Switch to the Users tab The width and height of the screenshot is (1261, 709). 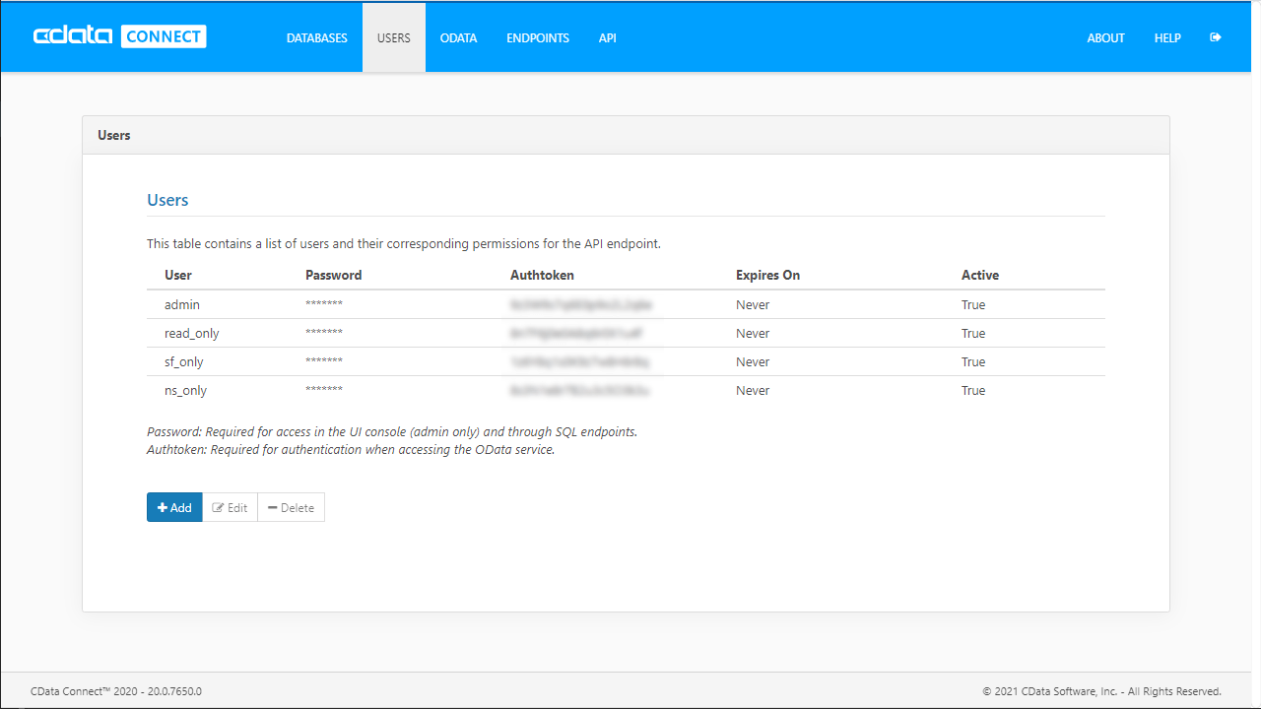pyautogui.click(x=394, y=38)
